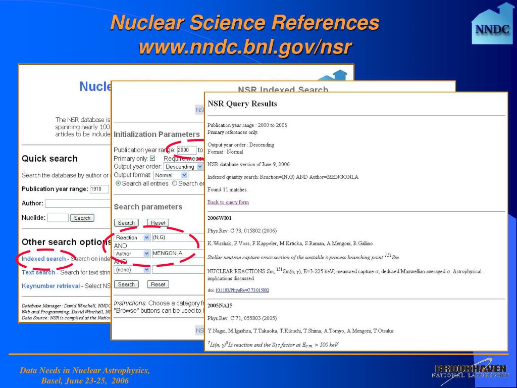Click the Publication year range : 2000 to 2006 line
Viewport: 517px width, 388px height.
tap(247, 125)
